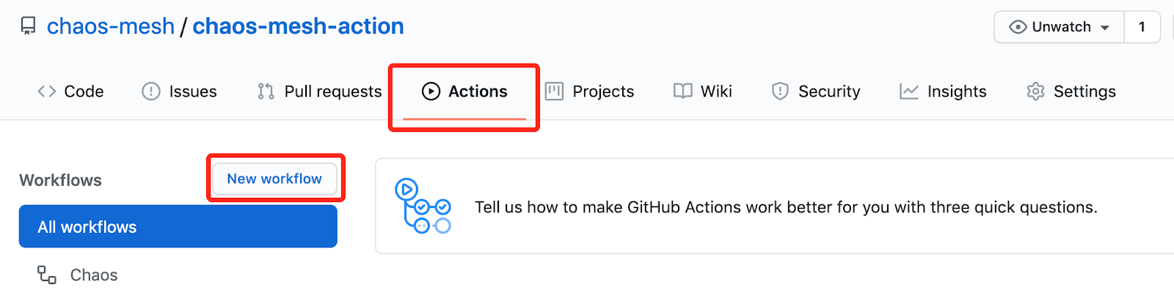
Task: Click the Code brackets icon
Action: (x=47, y=92)
